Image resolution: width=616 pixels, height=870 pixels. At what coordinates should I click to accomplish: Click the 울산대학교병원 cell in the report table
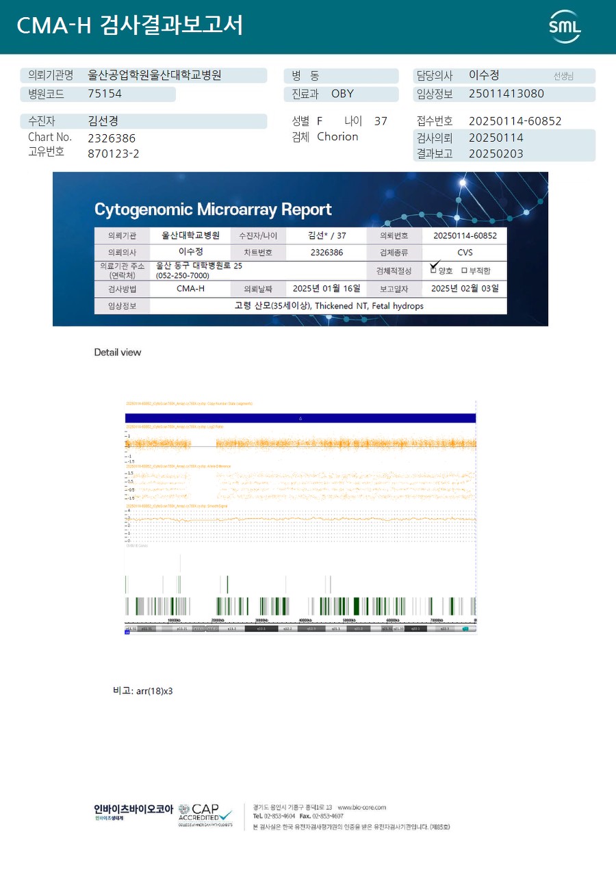pos(190,235)
